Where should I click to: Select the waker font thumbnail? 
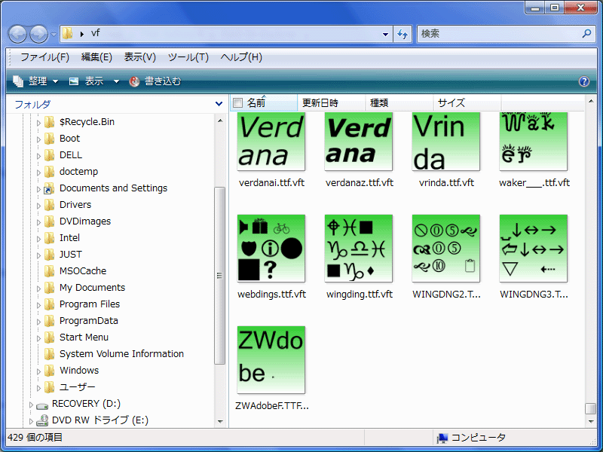point(534,142)
